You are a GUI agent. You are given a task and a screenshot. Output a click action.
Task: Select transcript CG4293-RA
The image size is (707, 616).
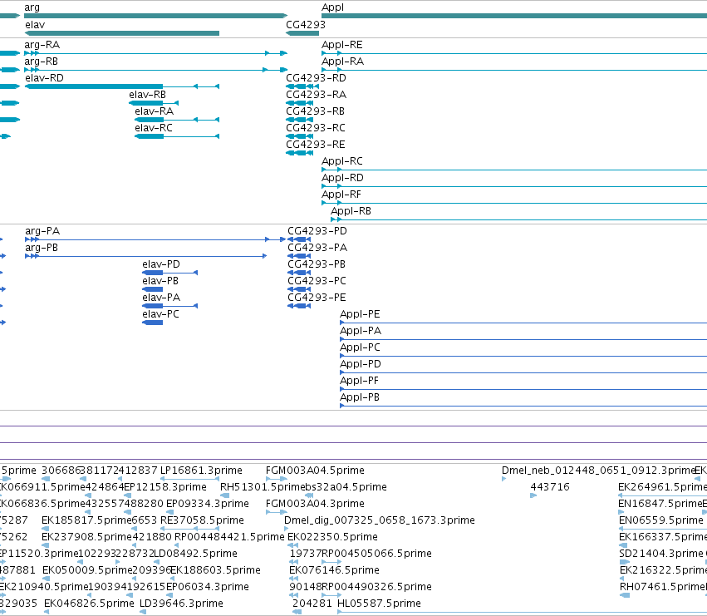pos(316,95)
